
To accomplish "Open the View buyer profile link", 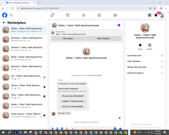I will pyautogui.click(x=95, y=75).
